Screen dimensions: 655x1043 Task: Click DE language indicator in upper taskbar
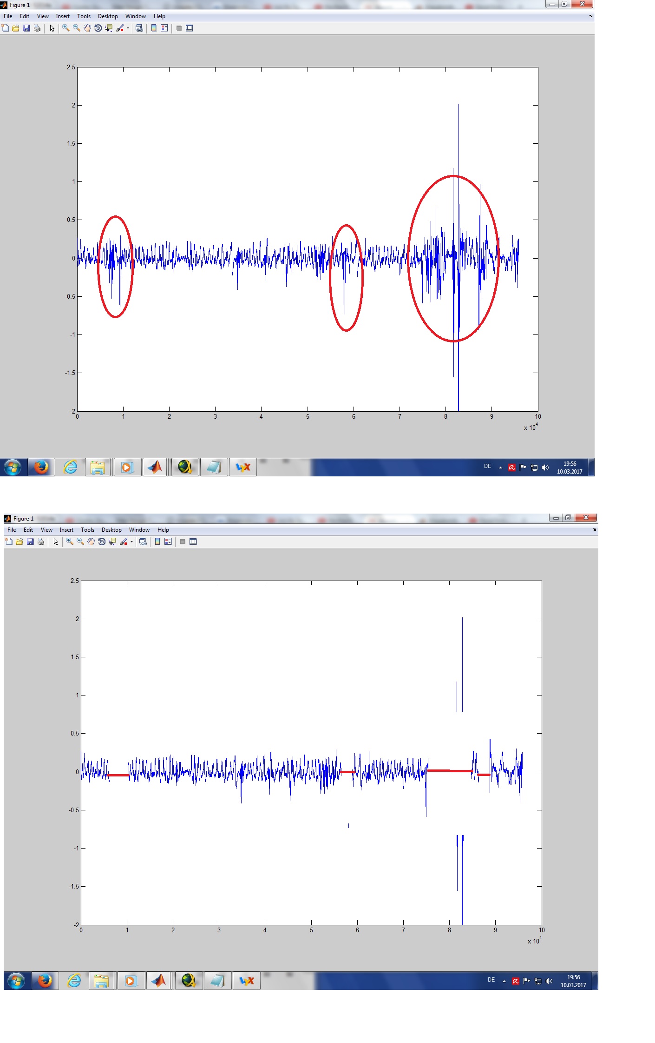pos(487,466)
